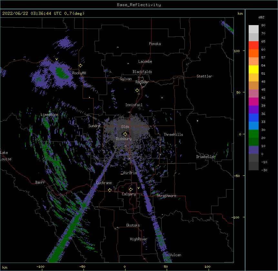Image resolution: width=278 pixels, height=271 pixels.
Task: Click the Strathmore town label
Action: [x=166, y=196]
